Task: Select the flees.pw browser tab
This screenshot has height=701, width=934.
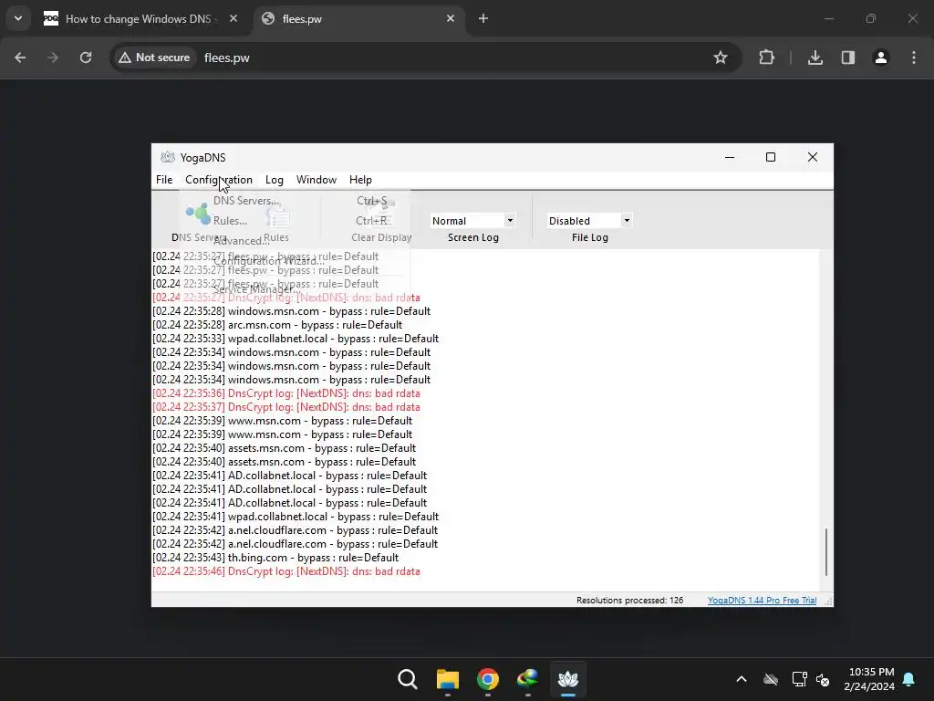Action: (x=359, y=18)
